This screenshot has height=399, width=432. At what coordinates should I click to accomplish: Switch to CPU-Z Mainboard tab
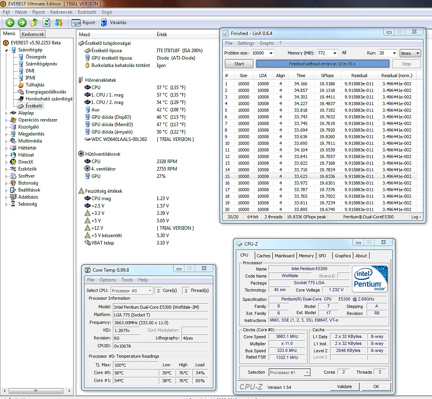pos(284,256)
